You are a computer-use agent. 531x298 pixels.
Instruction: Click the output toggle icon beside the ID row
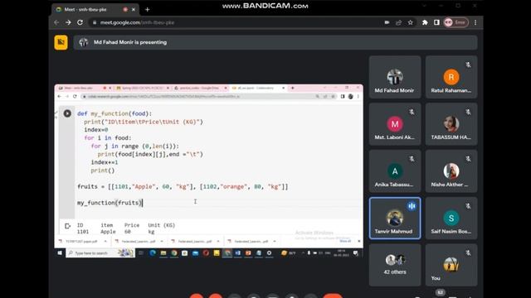pos(67,226)
